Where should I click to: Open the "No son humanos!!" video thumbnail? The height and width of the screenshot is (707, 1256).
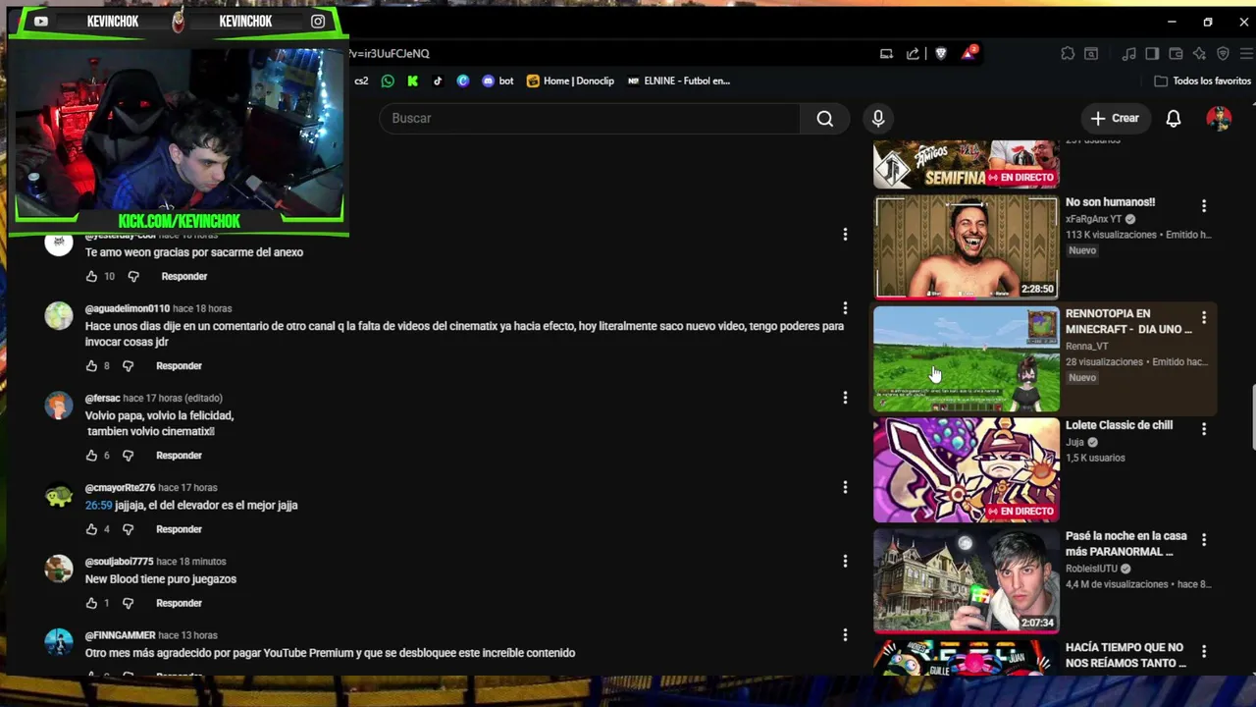[967, 246]
